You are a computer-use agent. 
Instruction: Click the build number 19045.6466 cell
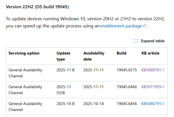pos(127,87)
